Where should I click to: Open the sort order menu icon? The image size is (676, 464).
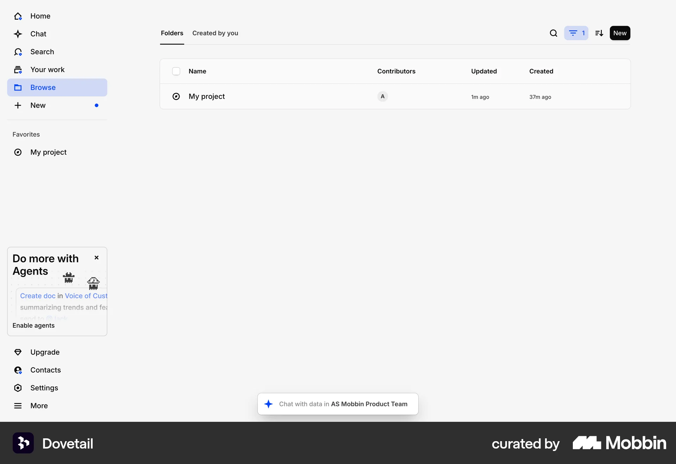(599, 33)
